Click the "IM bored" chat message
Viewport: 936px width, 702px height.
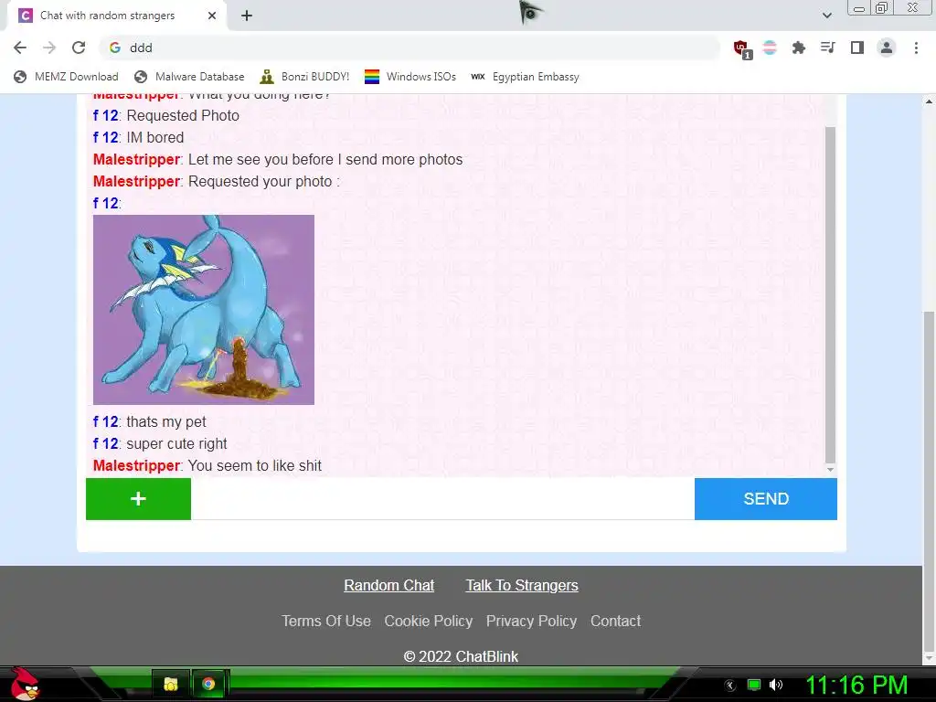pyautogui.click(x=155, y=137)
